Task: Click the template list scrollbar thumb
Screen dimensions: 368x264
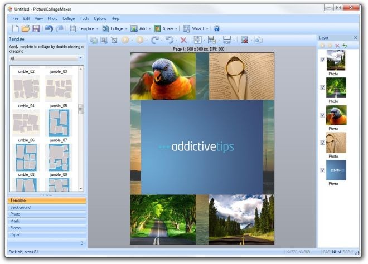Action: pos(80,109)
